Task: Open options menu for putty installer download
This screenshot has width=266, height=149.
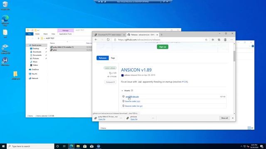Action: coord(121,118)
